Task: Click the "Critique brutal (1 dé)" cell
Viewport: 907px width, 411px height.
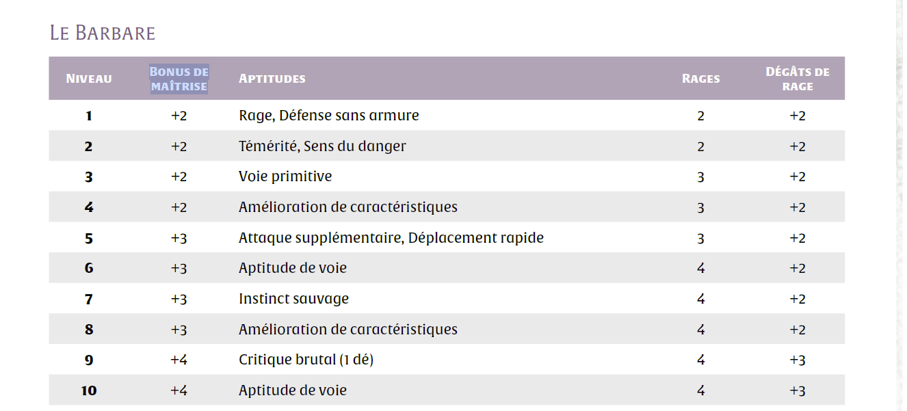Action: 306,360
